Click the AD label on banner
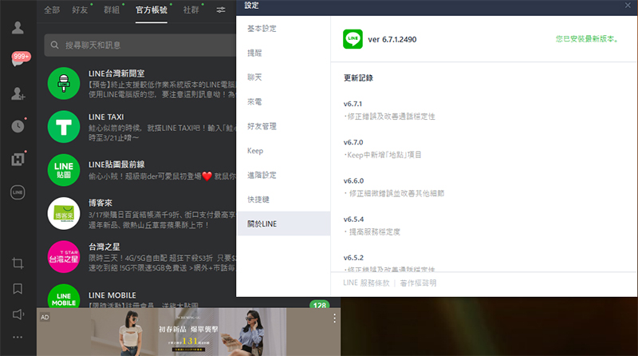Viewport: 638px width, 356px height. click(45, 318)
